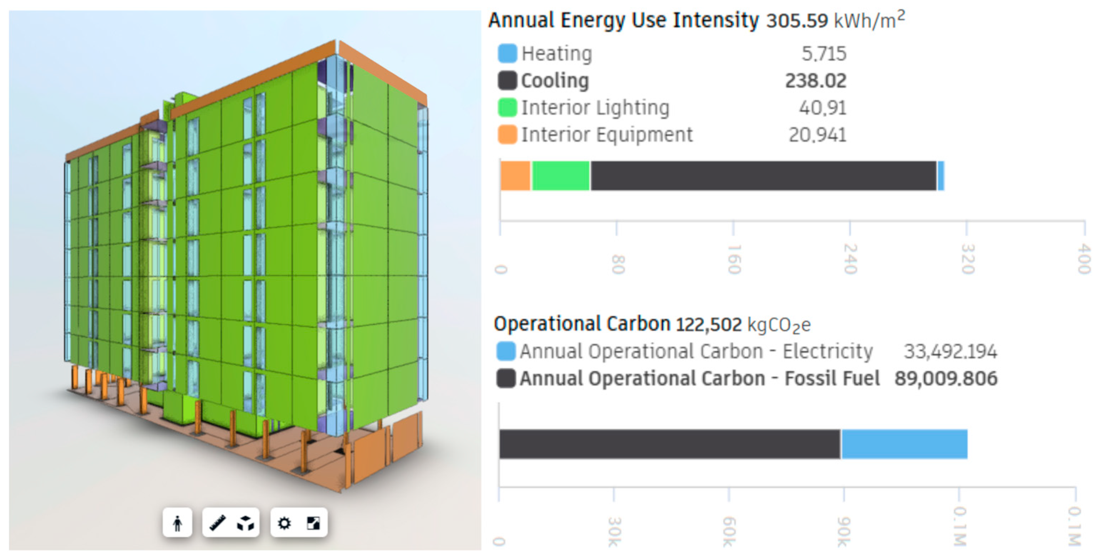Select Annual Operational Carbon - Fossil Fuel label

tap(700, 379)
